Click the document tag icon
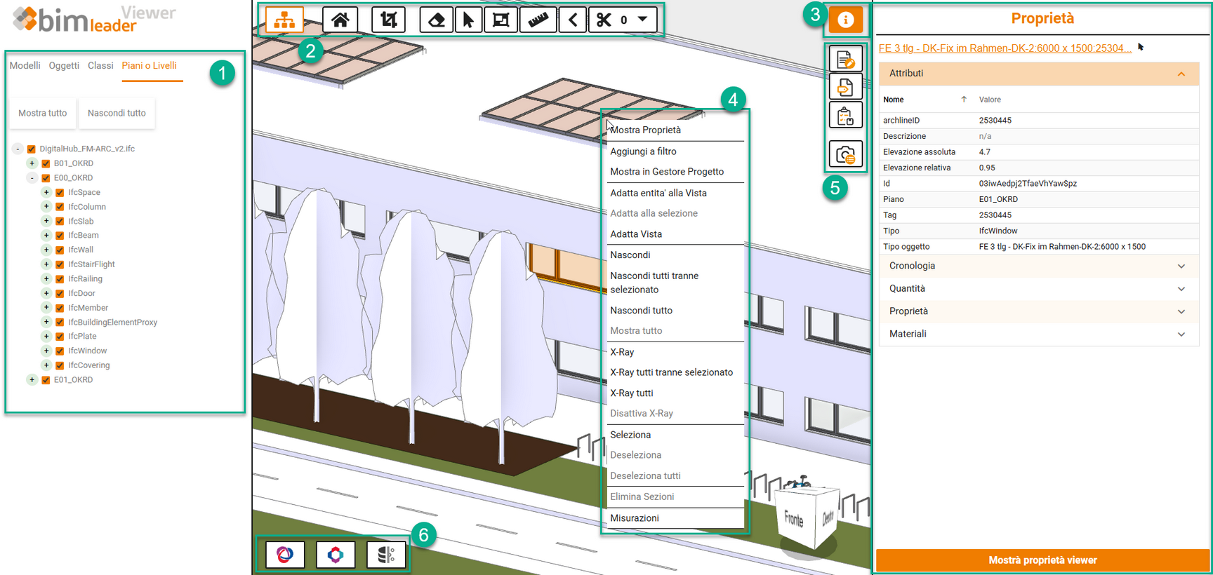Screen dimensions: 1213x575 tap(845, 87)
